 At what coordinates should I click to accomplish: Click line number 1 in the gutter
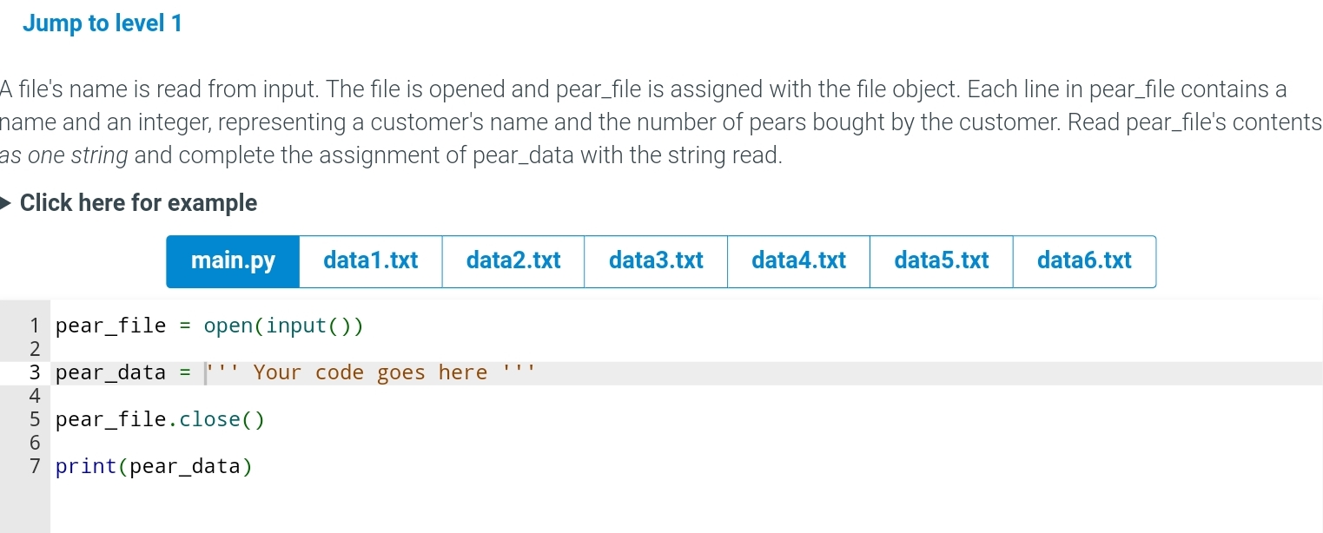click(35, 325)
